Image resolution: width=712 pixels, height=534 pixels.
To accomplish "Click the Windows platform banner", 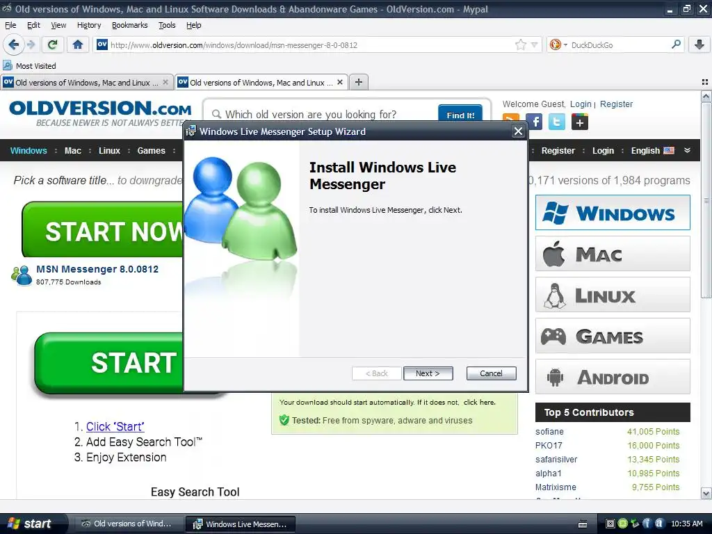I will point(613,213).
